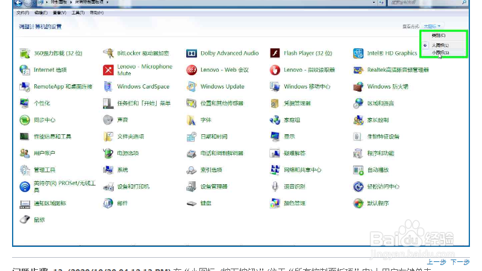Open 360强力卸载 (32 位) icon
Viewport: 482px width, 271px height.
pos(25,54)
